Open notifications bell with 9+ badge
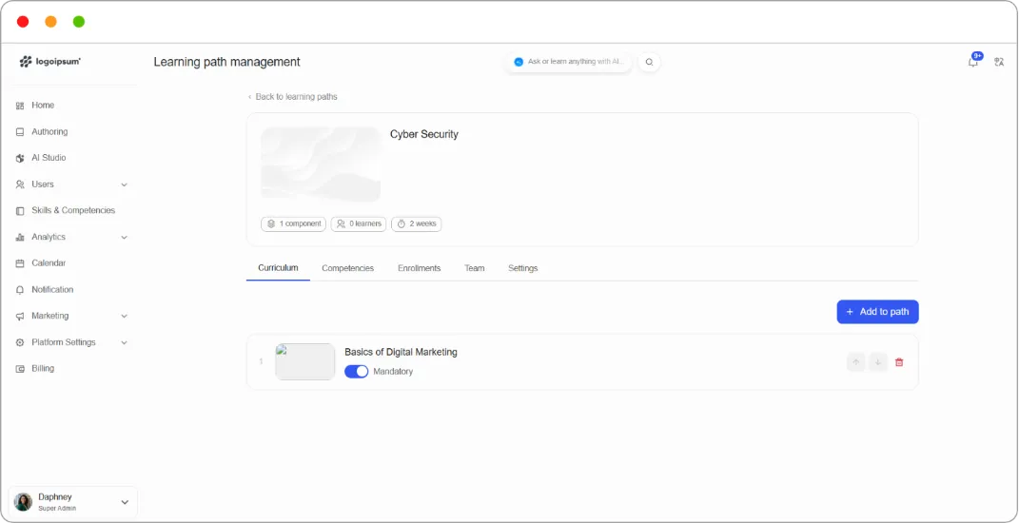The height and width of the screenshot is (523, 1019). pyautogui.click(x=973, y=61)
